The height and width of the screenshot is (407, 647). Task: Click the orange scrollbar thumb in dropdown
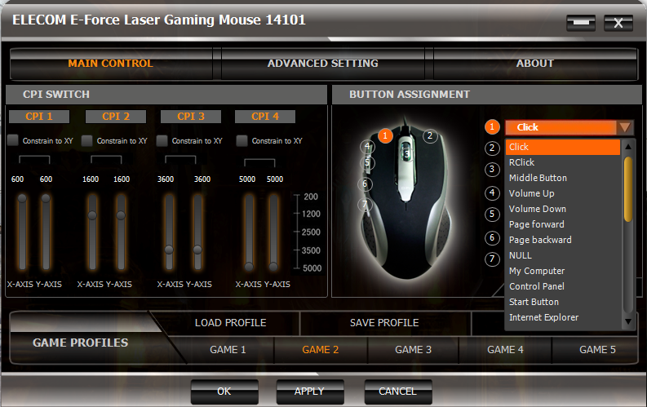(628, 189)
